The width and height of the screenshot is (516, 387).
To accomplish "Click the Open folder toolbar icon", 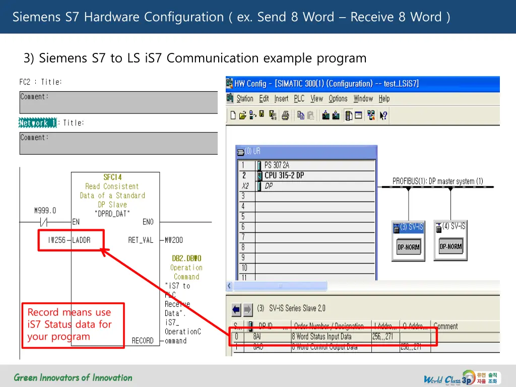I will pos(242,115).
